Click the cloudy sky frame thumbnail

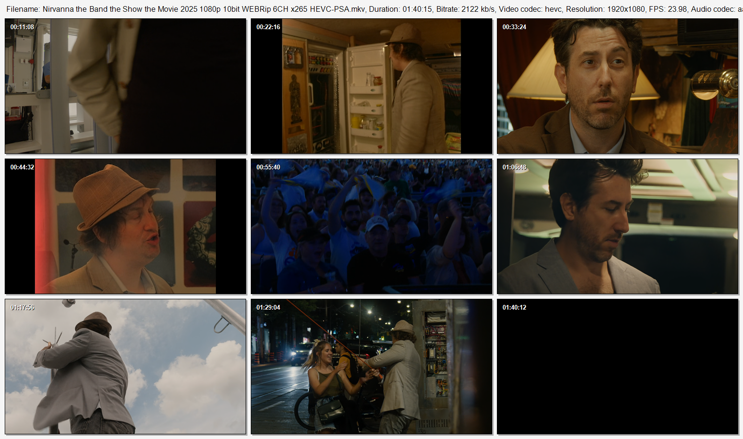tap(125, 367)
